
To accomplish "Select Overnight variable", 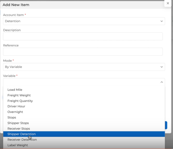I will click(15, 112).
